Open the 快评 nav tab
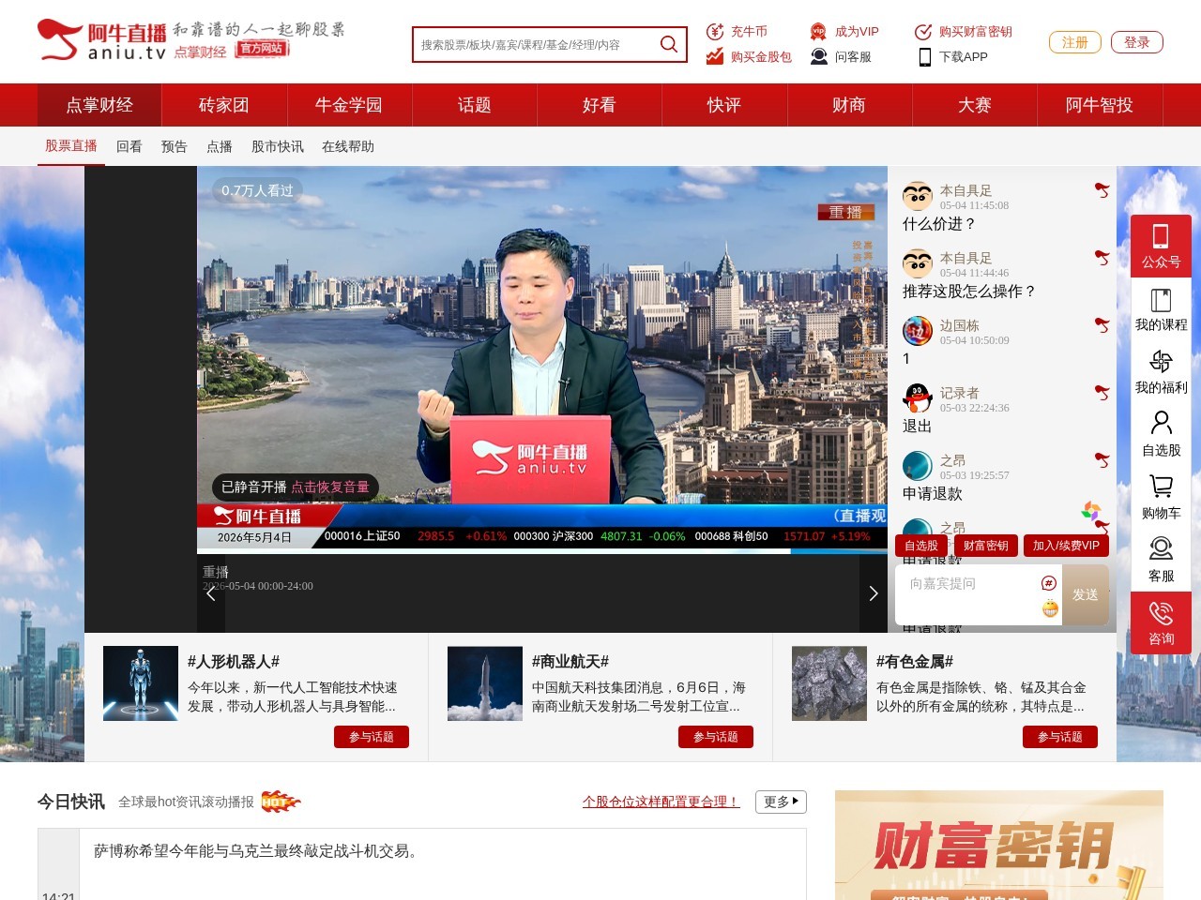The height and width of the screenshot is (900, 1201). pyautogui.click(x=724, y=105)
